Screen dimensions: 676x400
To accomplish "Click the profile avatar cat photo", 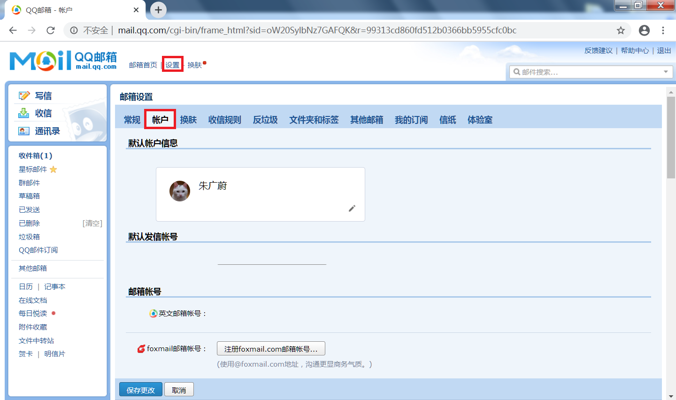I will click(x=180, y=191).
